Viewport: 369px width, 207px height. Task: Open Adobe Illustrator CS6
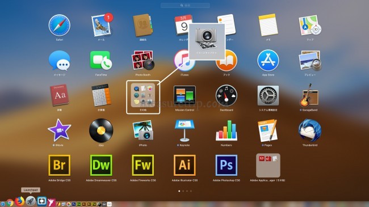click(x=184, y=165)
